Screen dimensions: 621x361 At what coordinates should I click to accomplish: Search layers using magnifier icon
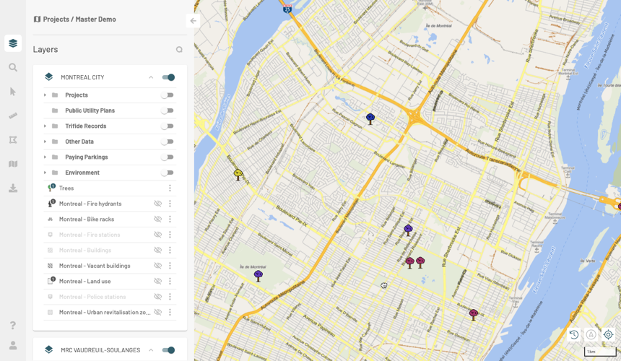click(x=179, y=50)
